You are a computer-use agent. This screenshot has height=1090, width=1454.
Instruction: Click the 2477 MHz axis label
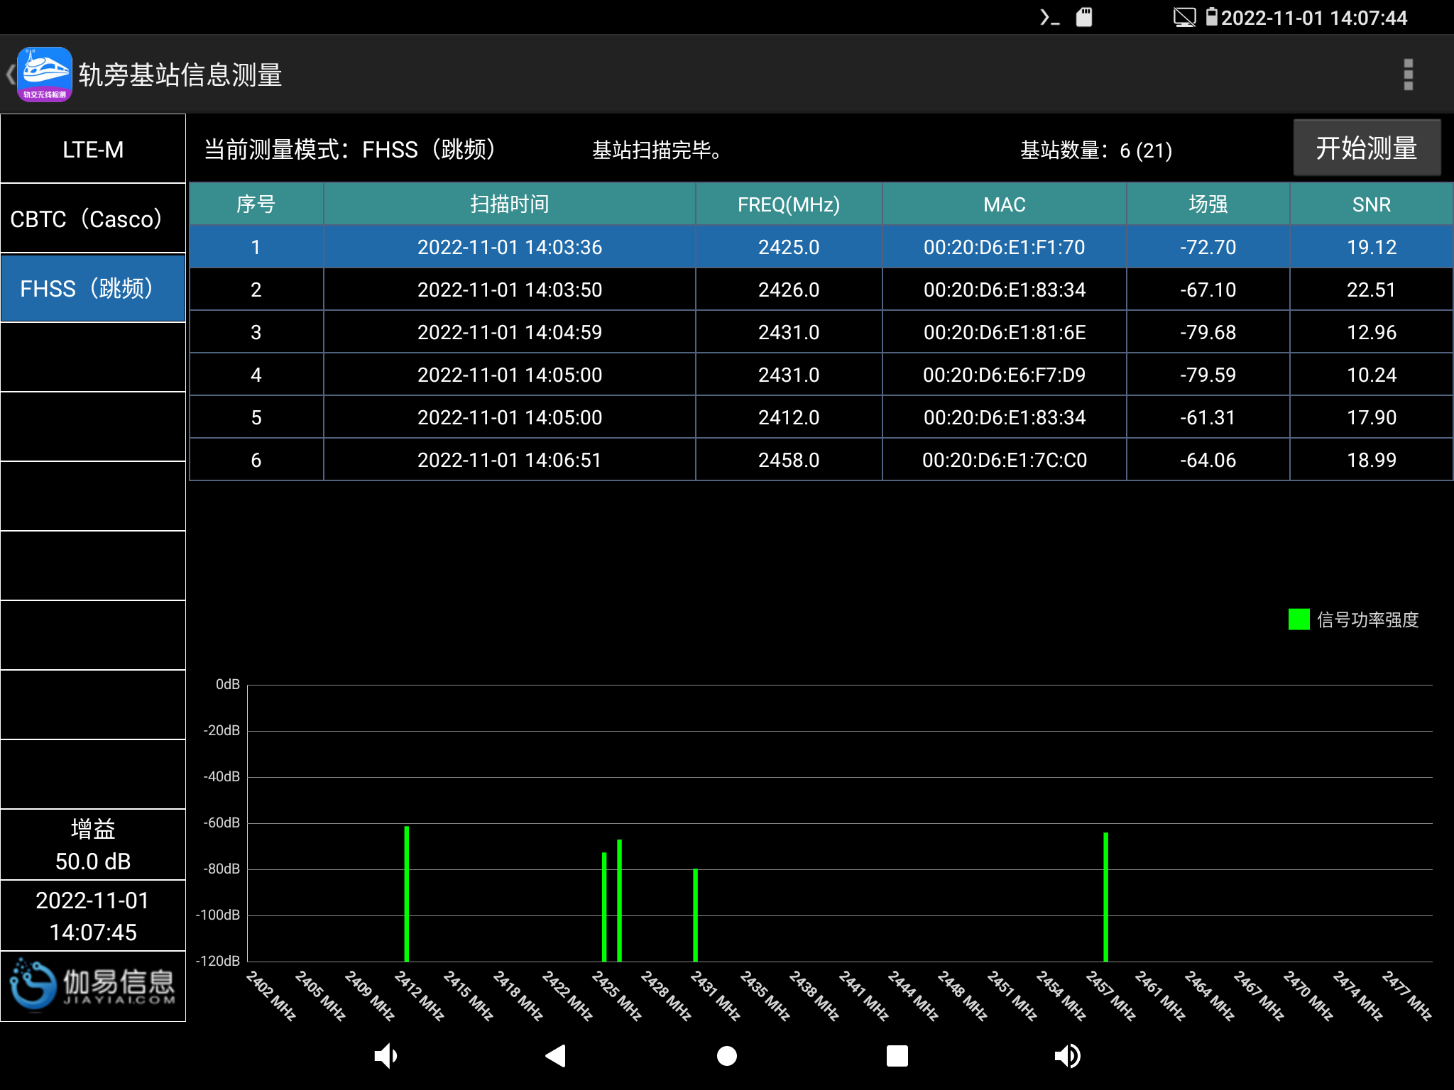point(1407,996)
